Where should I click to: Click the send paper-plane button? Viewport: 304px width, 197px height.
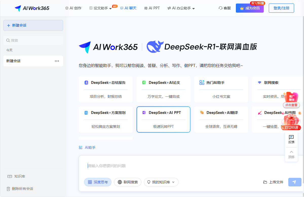click(x=295, y=182)
